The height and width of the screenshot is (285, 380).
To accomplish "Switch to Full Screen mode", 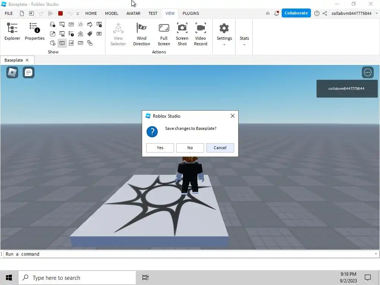I will 164,34.
